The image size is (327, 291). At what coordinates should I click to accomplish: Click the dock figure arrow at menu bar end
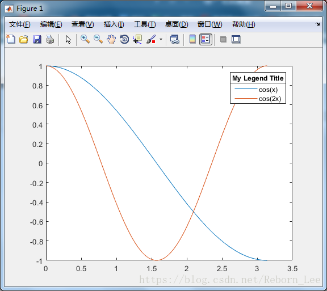pyautogui.click(x=317, y=24)
